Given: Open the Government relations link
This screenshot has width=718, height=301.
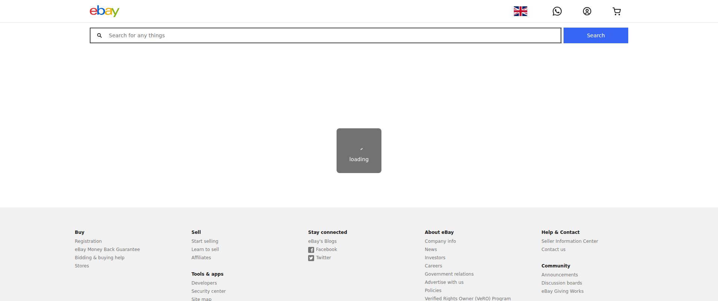Looking at the screenshot, I should click(449, 274).
